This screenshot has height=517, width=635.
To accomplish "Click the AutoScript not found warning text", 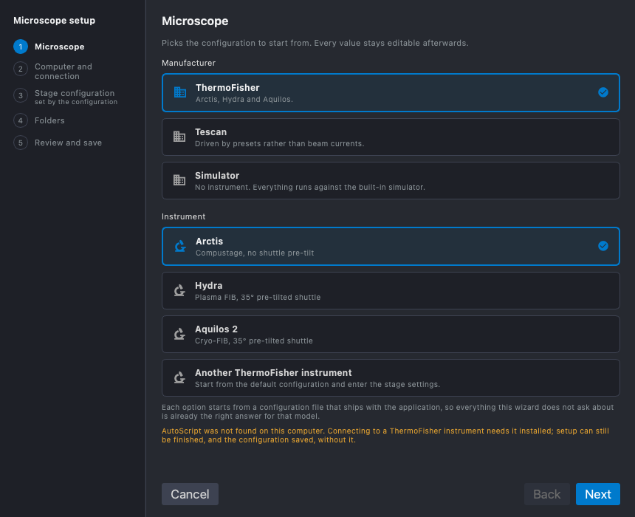I will click(385, 435).
